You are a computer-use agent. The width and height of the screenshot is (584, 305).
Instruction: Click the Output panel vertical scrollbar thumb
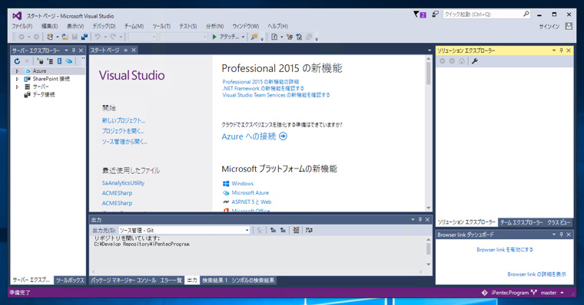[x=428, y=249]
